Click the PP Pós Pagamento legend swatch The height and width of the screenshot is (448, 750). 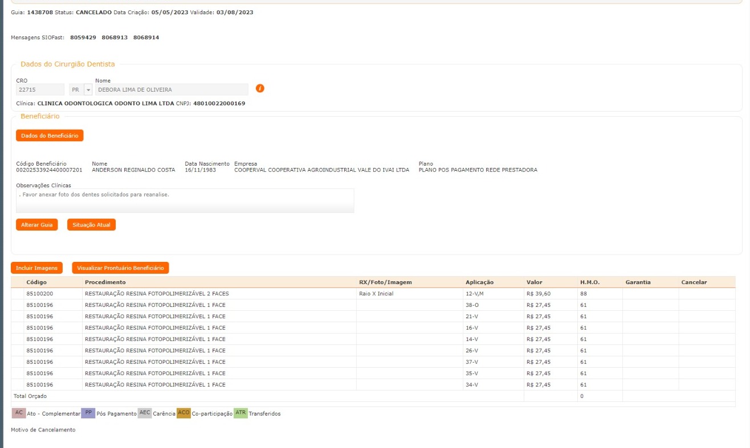(88, 413)
